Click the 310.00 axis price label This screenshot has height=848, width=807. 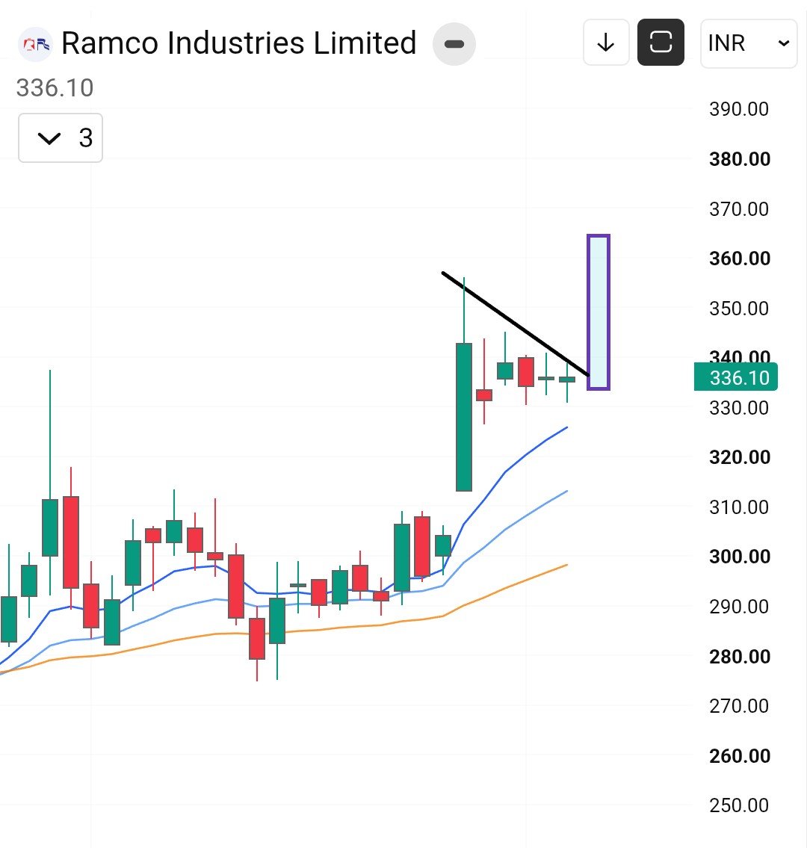[x=739, y=507]
